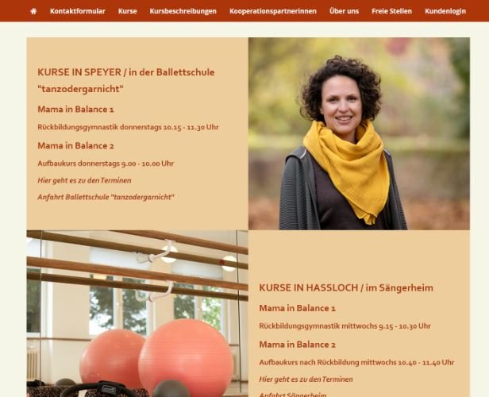The height and width of the screenshot is (397, 489).
Task: Click Speyer 'Mama in Balance 2' heading
Action: point(75,145)
